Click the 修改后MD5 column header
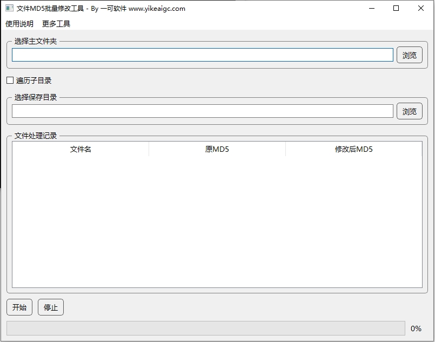Viewport: 435px width, 342px height. pos(353,149)
